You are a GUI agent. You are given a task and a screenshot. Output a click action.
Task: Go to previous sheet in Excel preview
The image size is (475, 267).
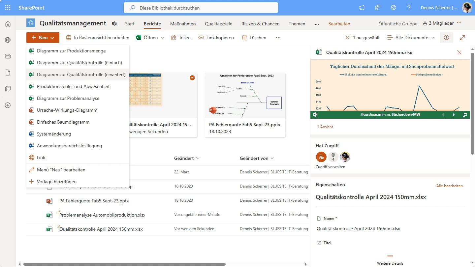pyautogui.click(x=443, y=115)
